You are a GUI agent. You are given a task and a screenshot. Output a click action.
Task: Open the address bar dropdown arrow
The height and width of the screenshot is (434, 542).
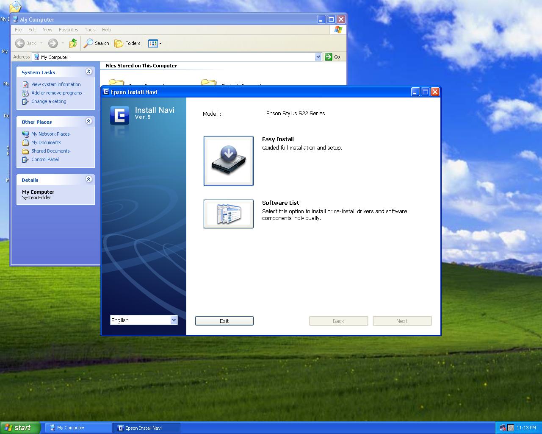point(318,56)
